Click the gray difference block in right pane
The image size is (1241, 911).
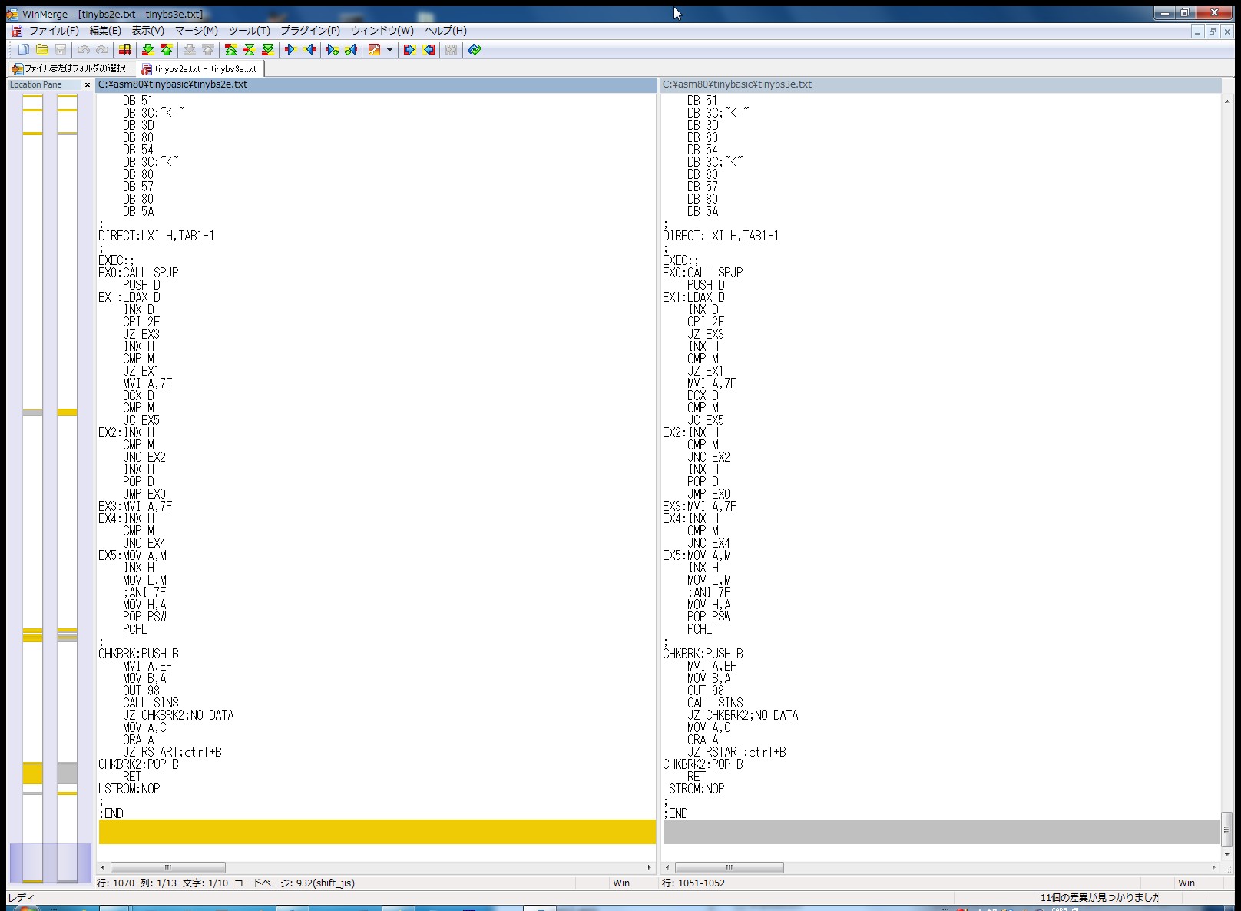coord(942,832)
